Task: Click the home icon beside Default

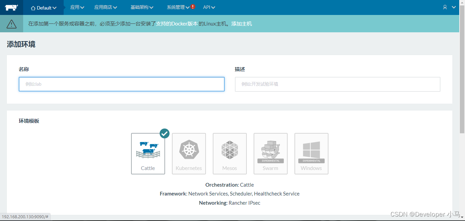Action: 33,8
